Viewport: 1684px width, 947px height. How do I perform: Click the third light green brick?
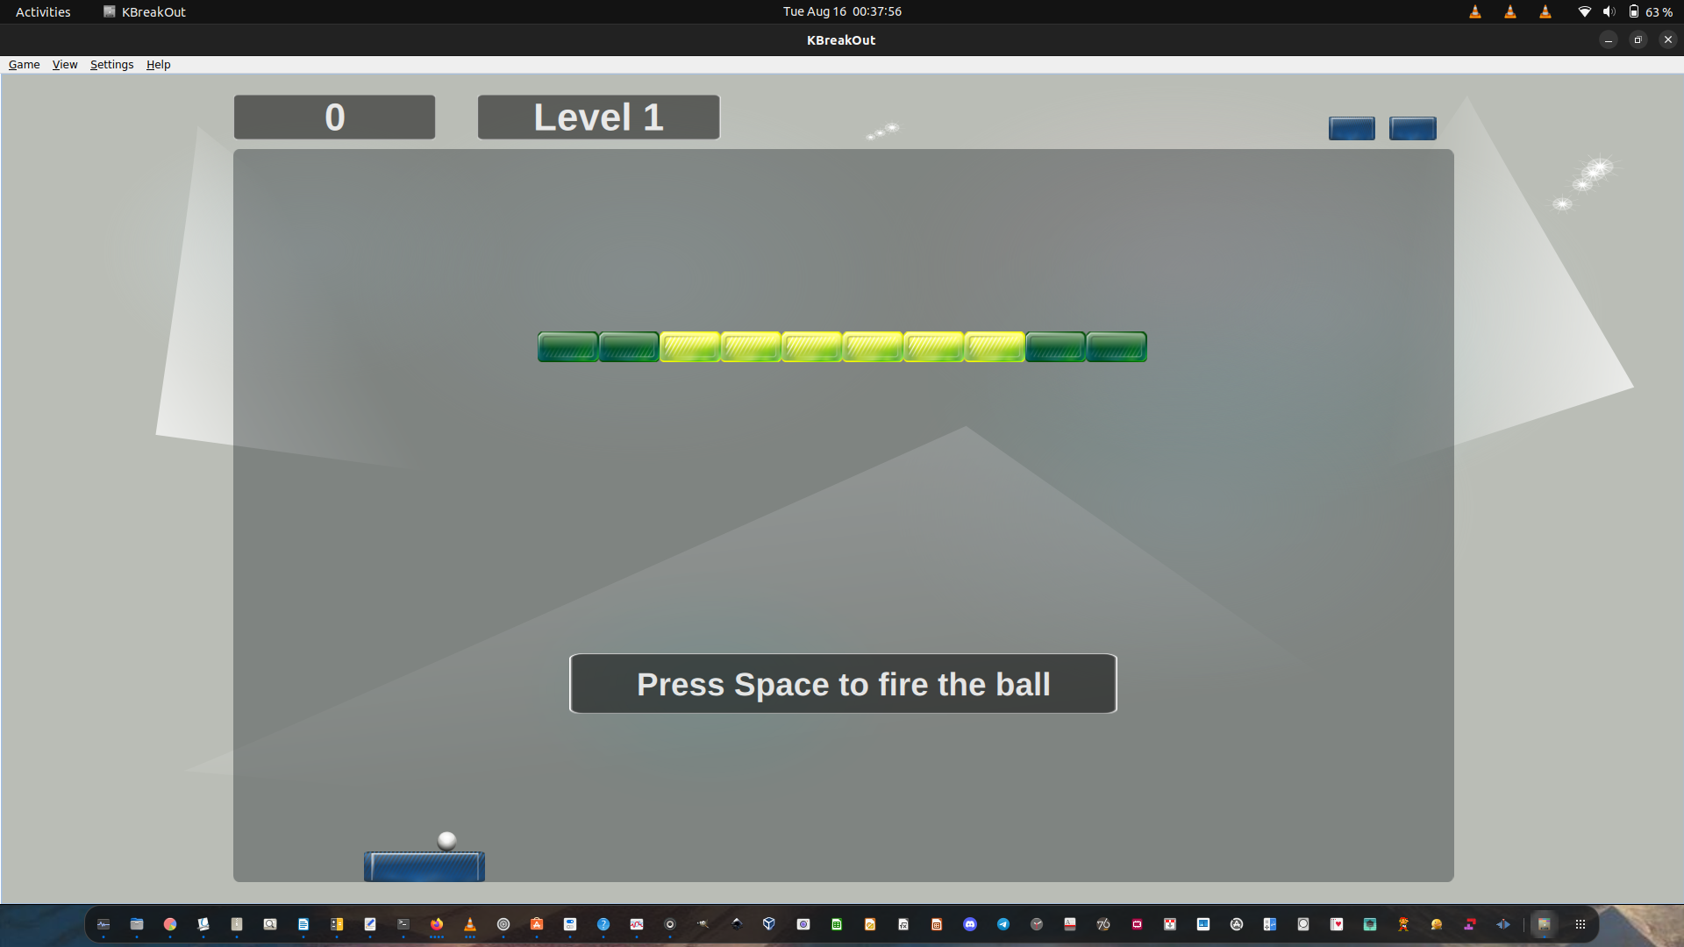[810, 347]
